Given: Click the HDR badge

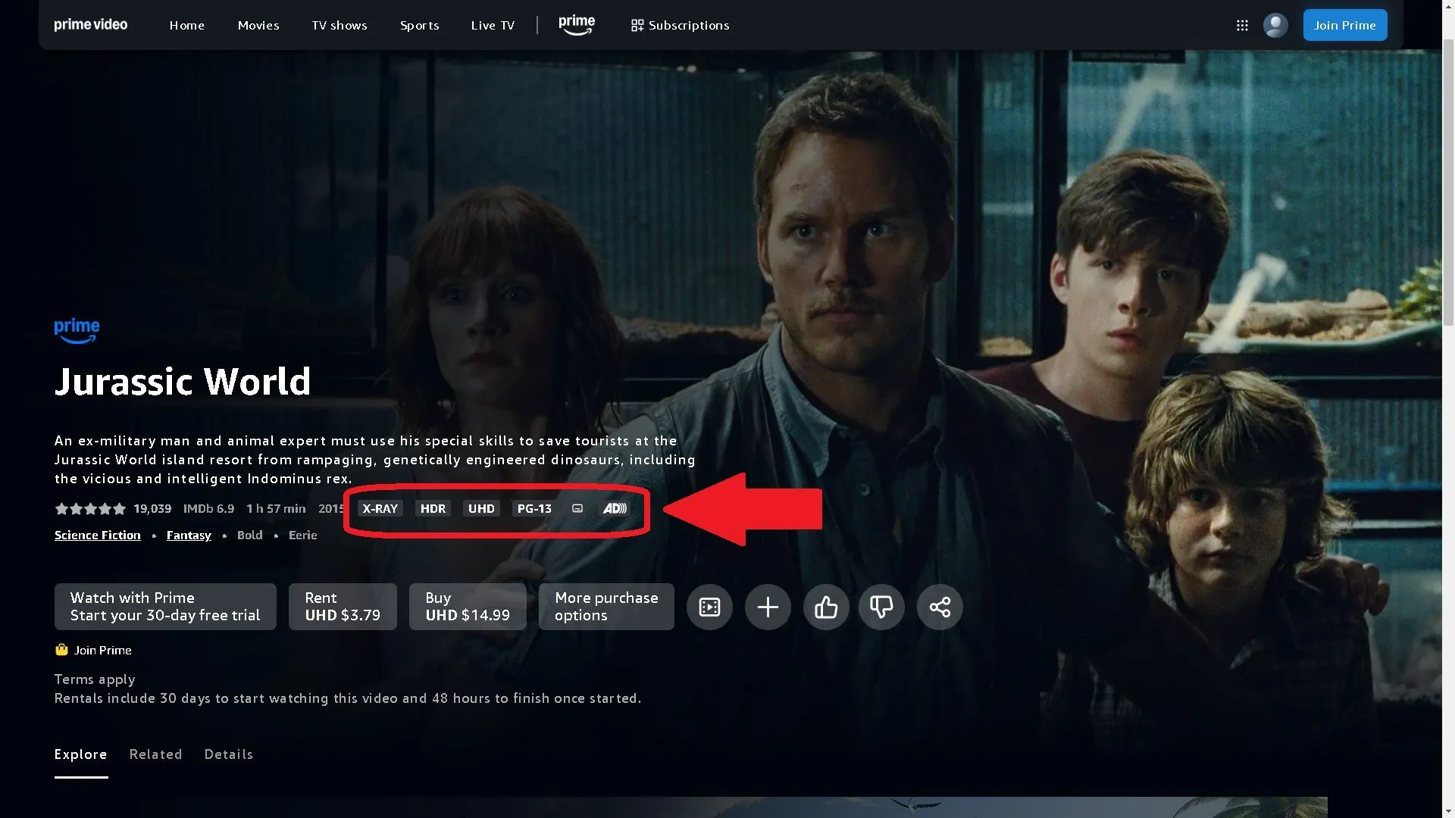Looking at the screenshot, I should [x=433, y=508].
